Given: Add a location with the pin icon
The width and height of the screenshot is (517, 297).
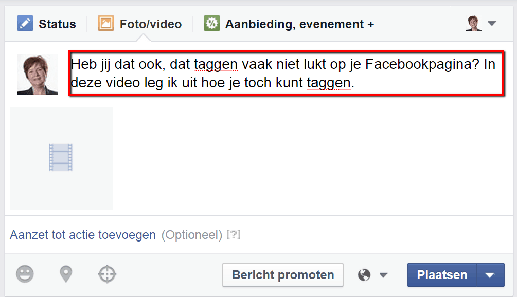Looking at the screenshot, I should point(66,274).
